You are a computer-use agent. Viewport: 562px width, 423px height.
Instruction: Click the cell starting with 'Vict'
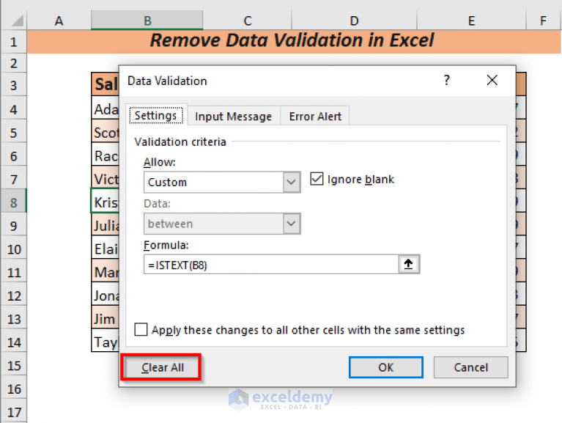click(x=106, y=179)
